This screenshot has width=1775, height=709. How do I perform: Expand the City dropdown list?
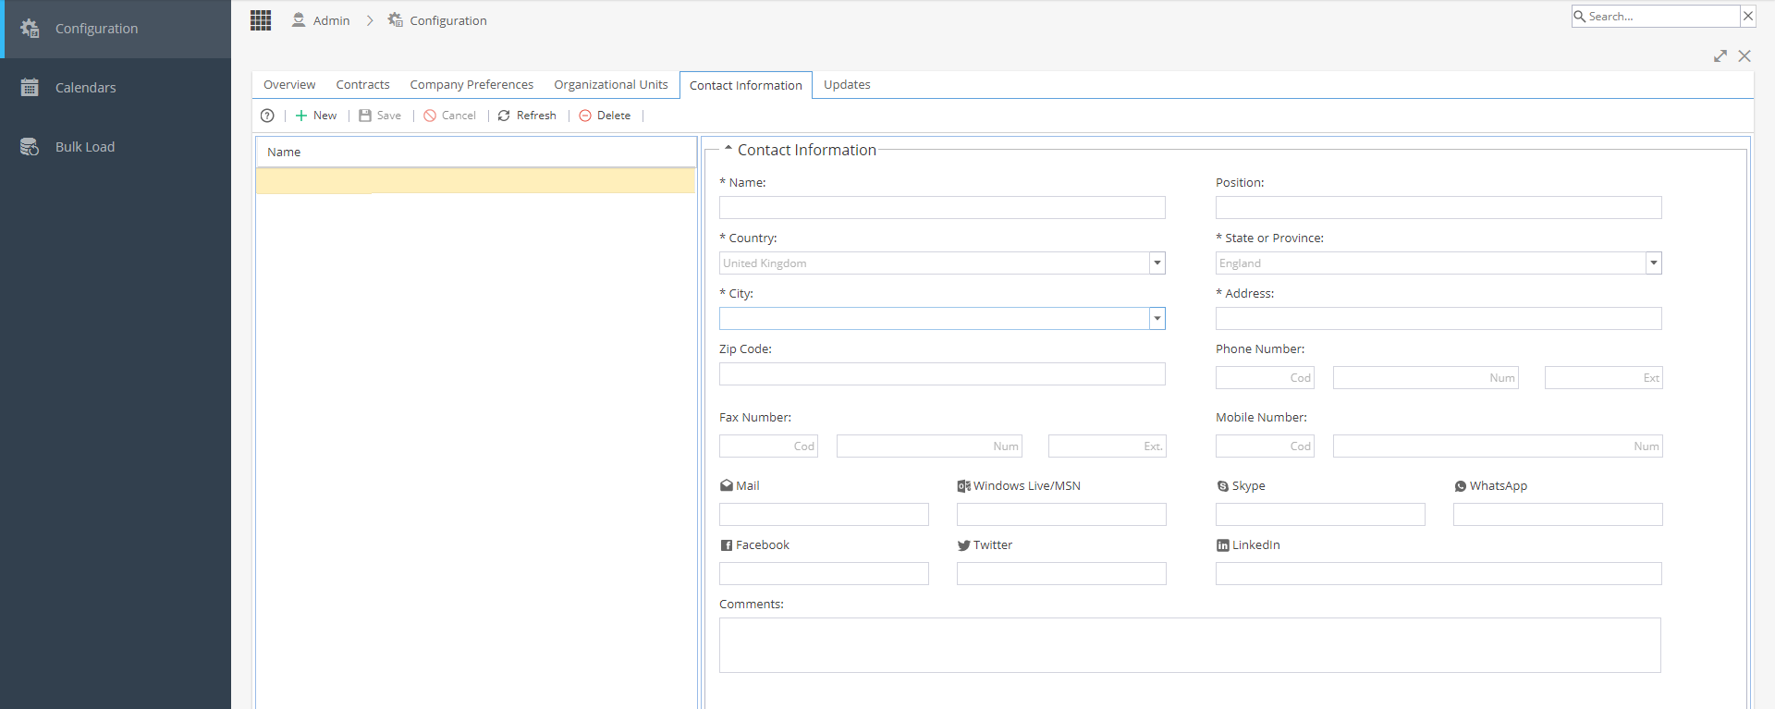pos(1157,319)
